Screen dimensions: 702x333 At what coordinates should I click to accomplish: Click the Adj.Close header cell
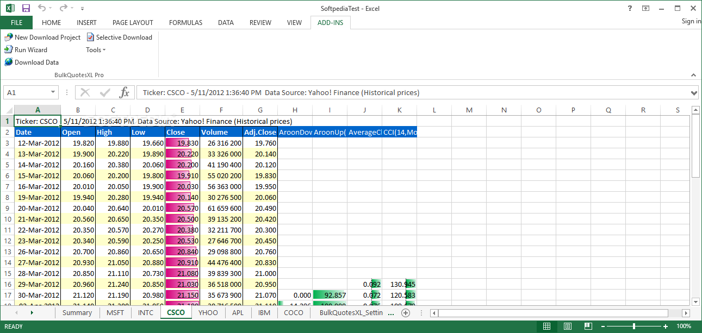click(x=260, y=132)
